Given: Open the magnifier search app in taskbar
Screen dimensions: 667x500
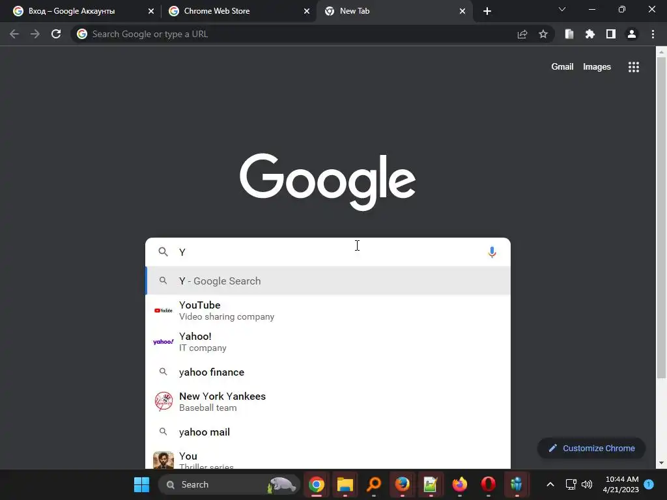Looking at the screenshot, I should pos(373,484).
